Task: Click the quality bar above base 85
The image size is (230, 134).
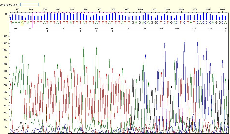Action: click(x=112, y=16)
